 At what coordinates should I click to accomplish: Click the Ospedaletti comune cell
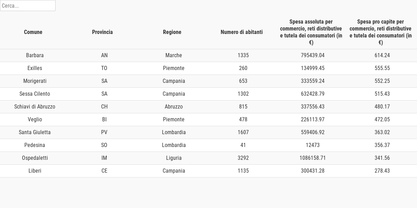[x=35, y=158]
